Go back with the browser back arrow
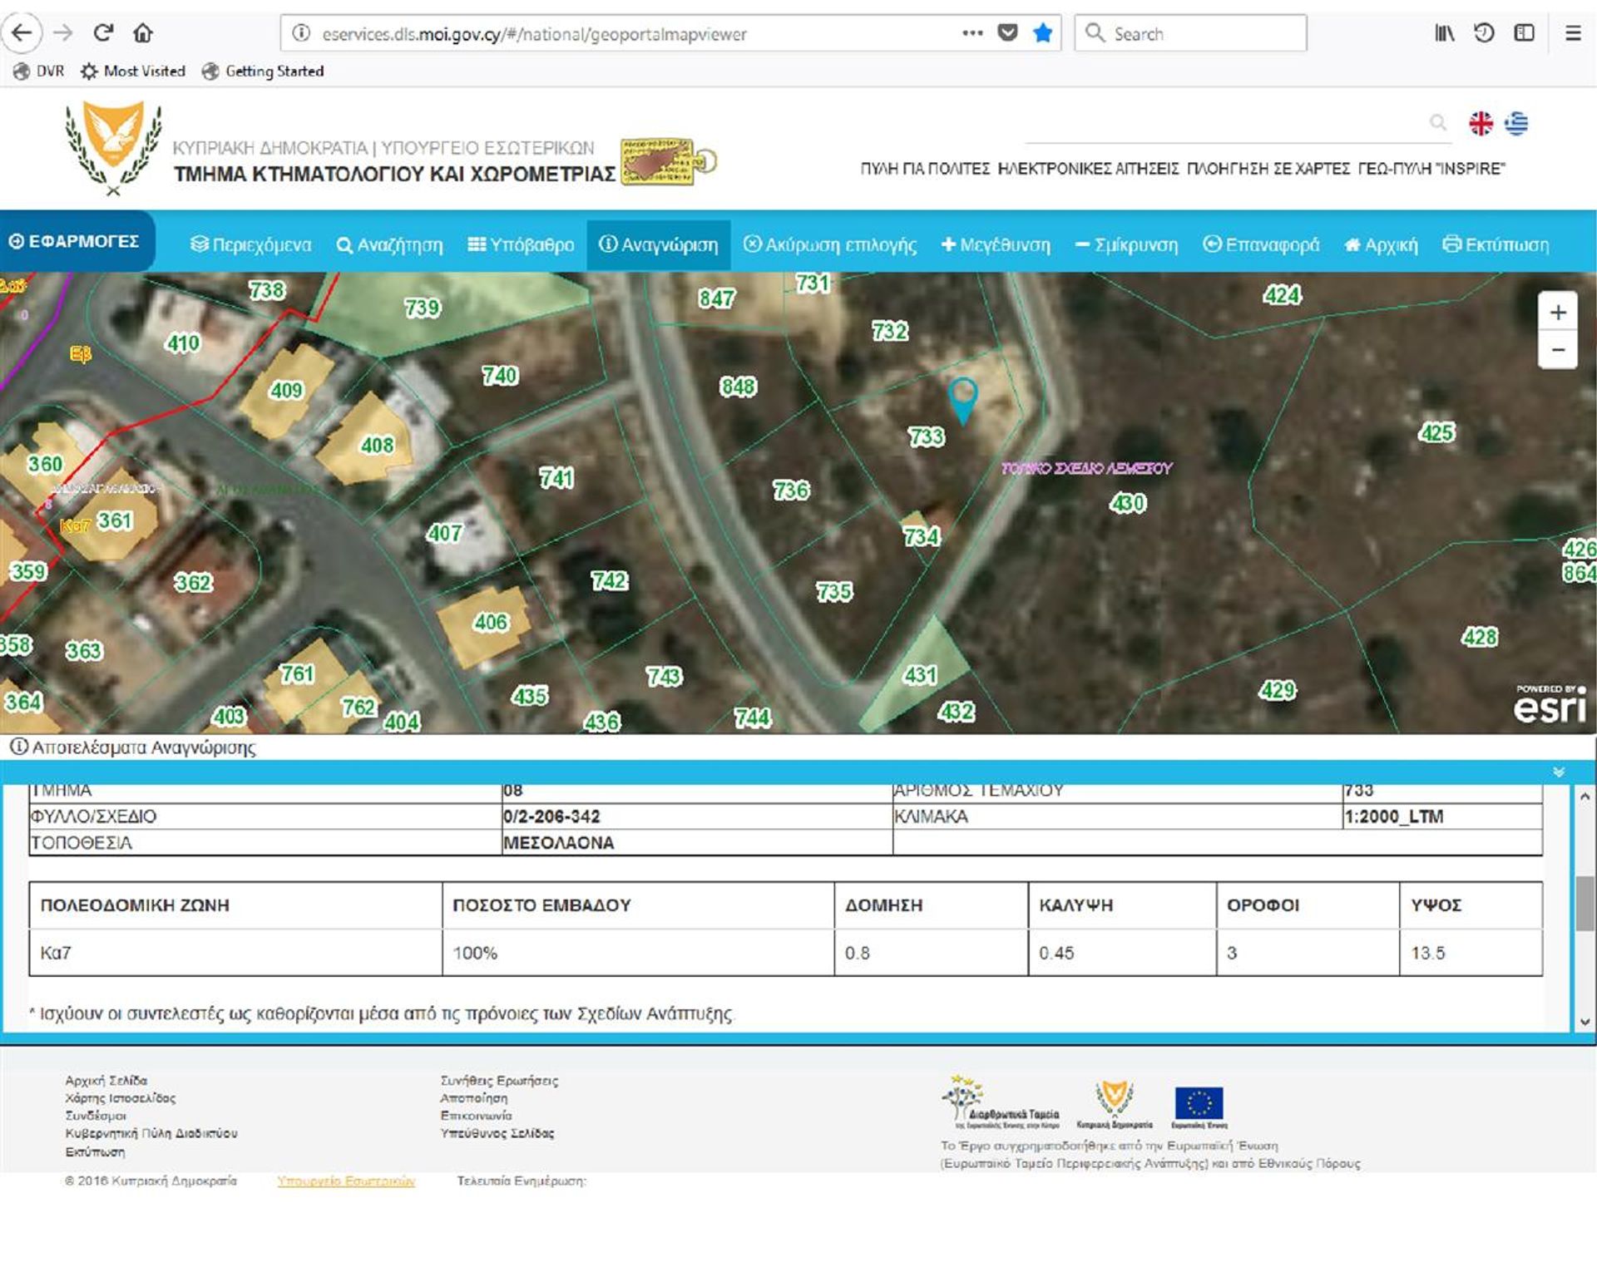Image resolution: width=1597 pixels, height=1277 pixels. (22, 32)
